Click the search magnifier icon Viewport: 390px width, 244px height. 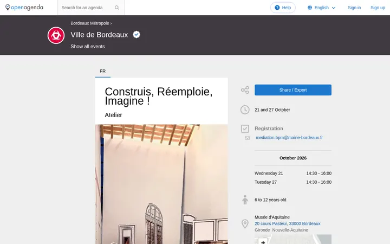(117, 8)
